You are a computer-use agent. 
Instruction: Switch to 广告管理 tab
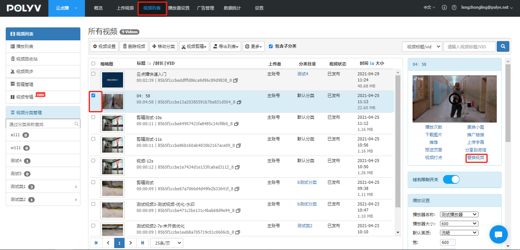[205, 8]
